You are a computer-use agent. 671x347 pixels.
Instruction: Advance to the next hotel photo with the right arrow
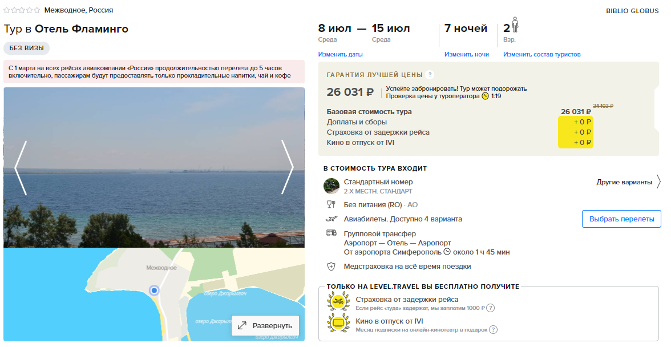click(x=287, y=168)
